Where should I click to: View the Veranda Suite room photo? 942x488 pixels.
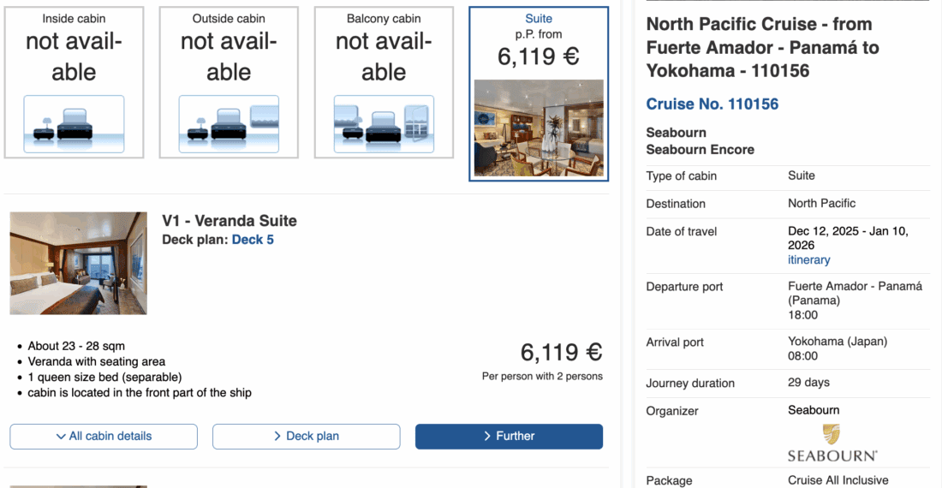click(79, 264)
